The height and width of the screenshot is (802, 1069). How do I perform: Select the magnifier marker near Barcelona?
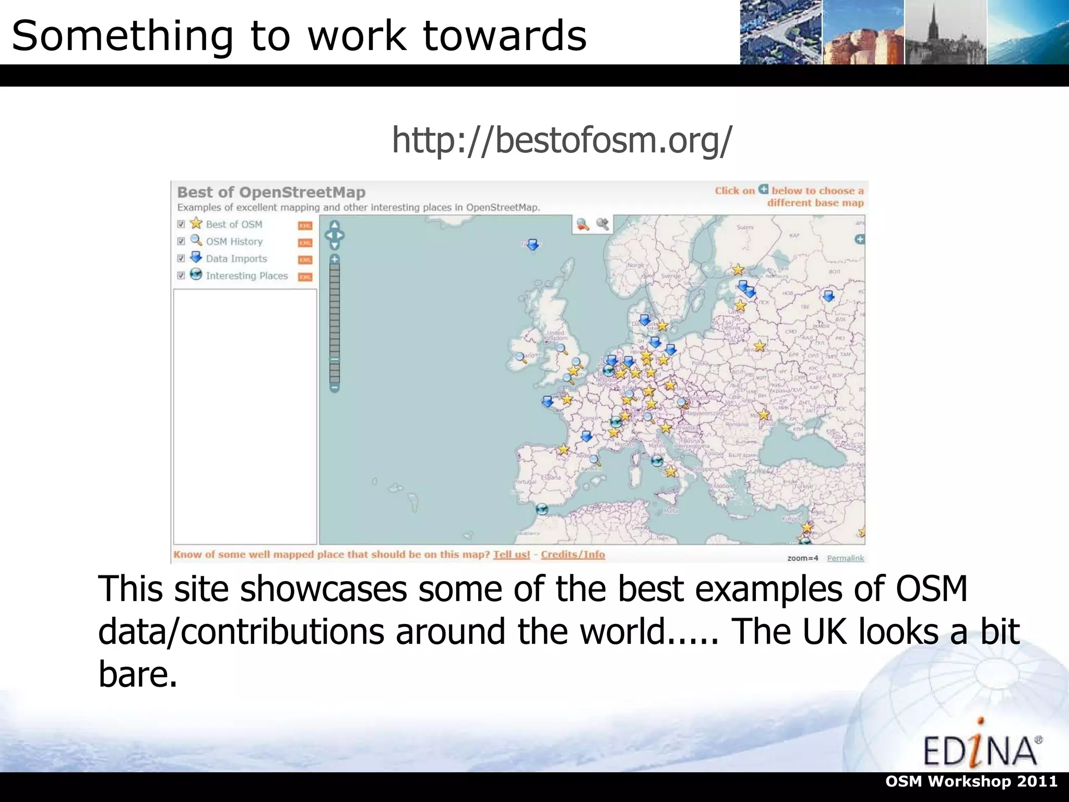[595, 461]
